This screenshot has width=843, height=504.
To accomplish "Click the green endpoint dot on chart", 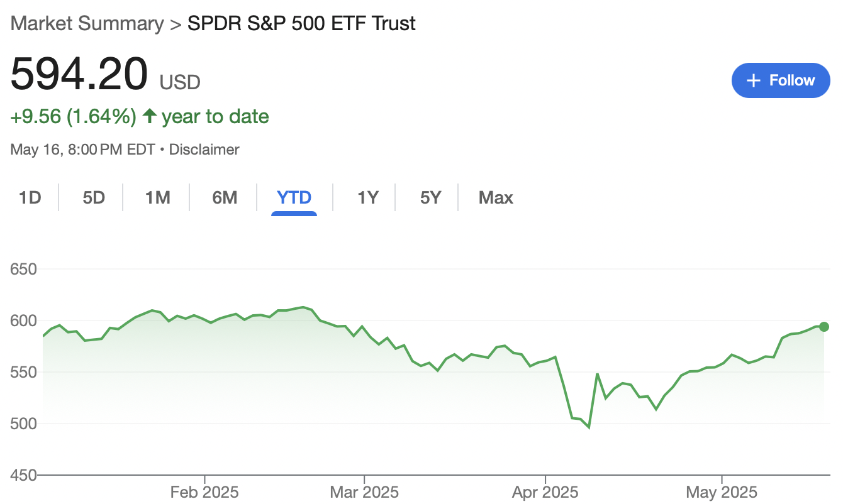I will [x=824, y=327].
